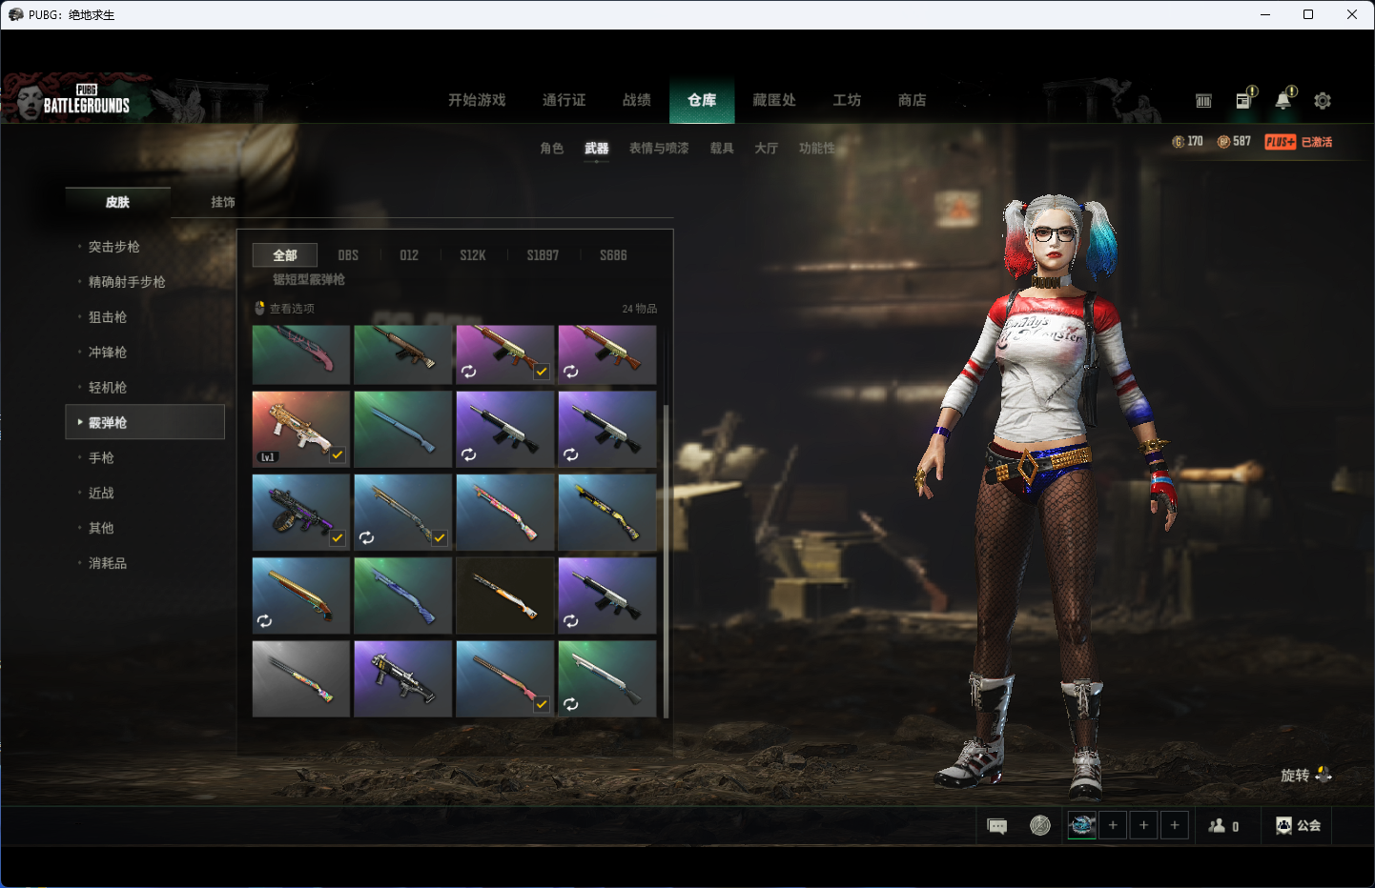
Task: Open the 消耗品 category
Action: click(108, 563)
